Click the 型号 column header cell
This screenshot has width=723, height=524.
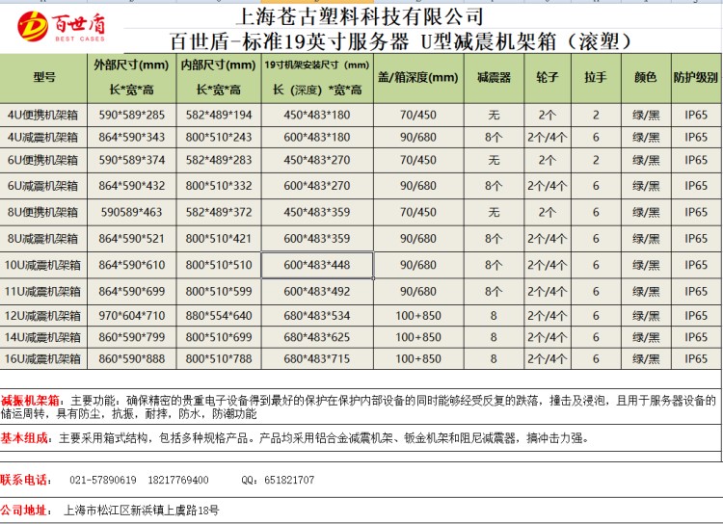(44, 77)
